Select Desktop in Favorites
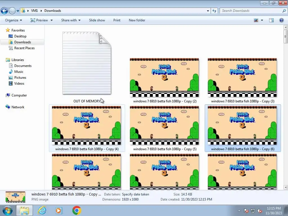Viewport: 288px width, 216px height. tap(20, 36)
